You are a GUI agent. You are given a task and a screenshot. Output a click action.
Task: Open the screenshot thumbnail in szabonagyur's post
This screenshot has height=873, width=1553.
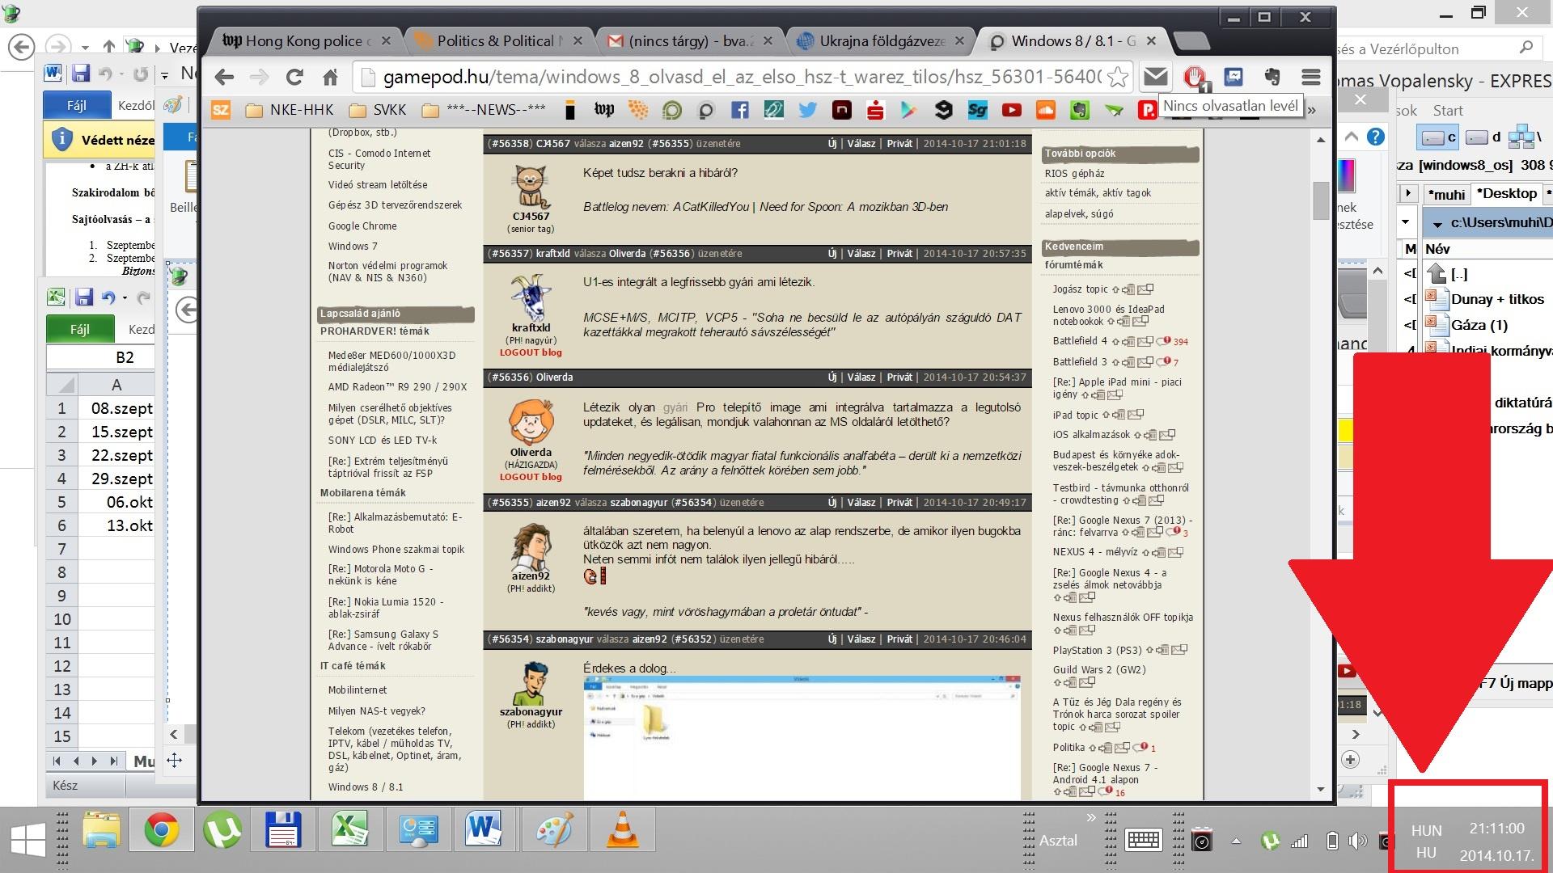802,737
